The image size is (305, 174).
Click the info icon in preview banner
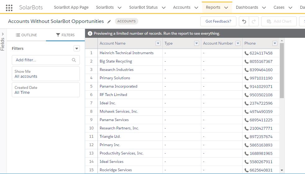[90, 33]
